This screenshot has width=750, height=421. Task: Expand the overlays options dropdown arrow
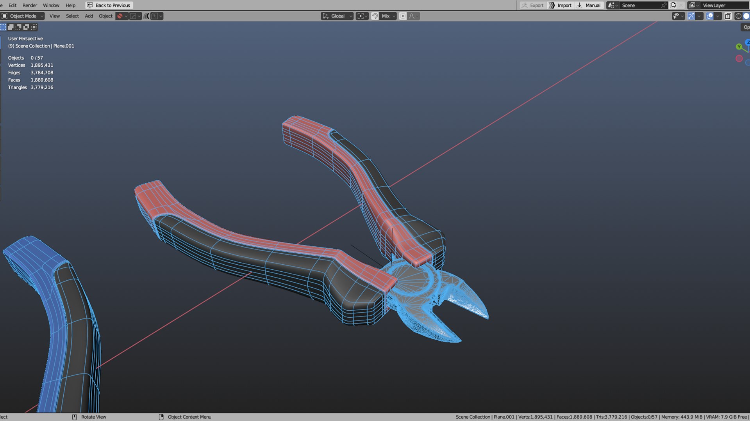718,16
